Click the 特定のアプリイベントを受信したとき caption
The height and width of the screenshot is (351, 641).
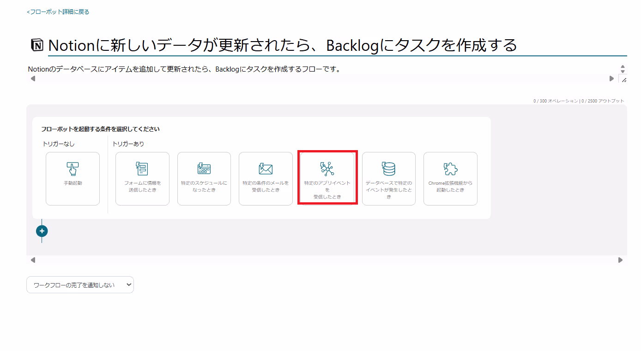click(x=327, y=190)
